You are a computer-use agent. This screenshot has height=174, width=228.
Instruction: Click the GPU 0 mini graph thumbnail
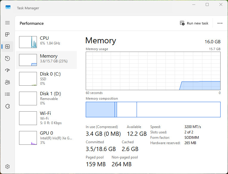(28, 138)
